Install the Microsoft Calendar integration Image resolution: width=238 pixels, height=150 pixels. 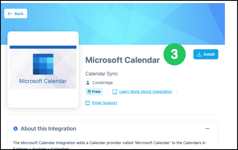point(206,54)
